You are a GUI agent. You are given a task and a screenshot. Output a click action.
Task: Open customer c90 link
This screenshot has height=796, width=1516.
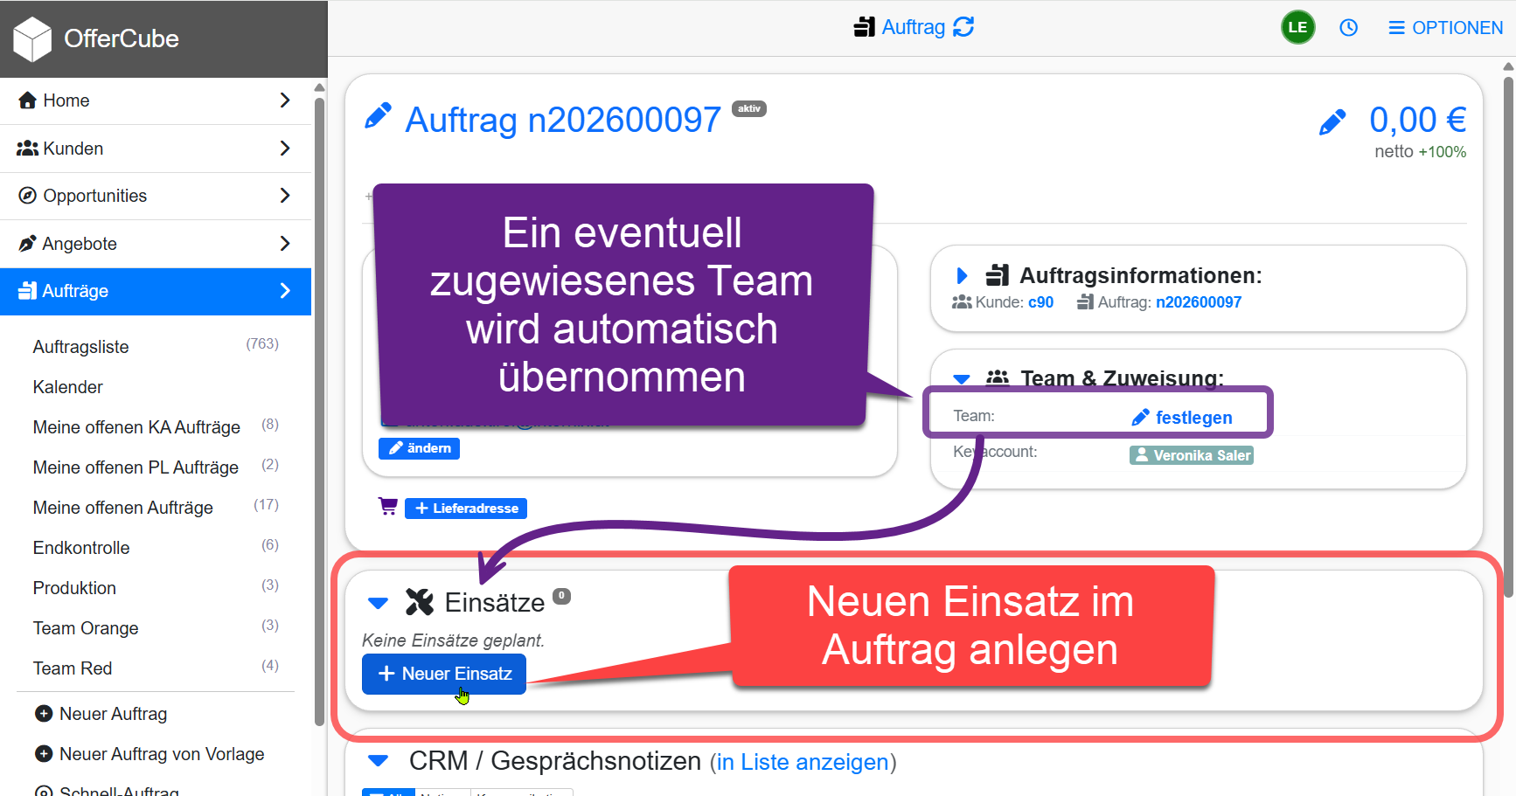coord(1040,302)
